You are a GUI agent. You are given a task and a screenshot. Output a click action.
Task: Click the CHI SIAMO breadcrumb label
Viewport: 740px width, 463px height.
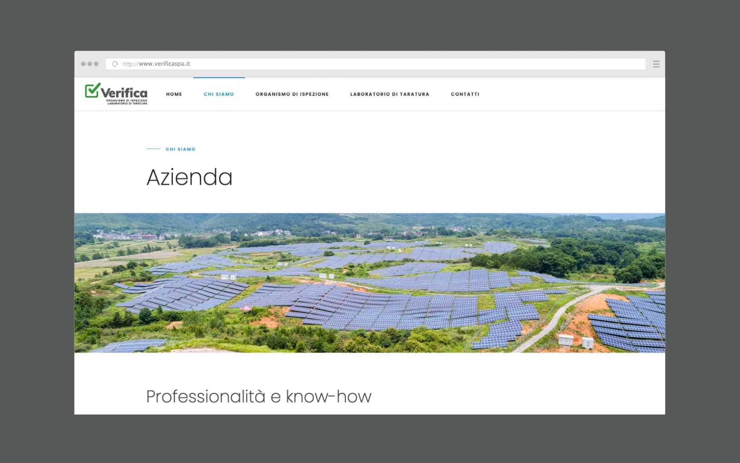pos(181,149)
